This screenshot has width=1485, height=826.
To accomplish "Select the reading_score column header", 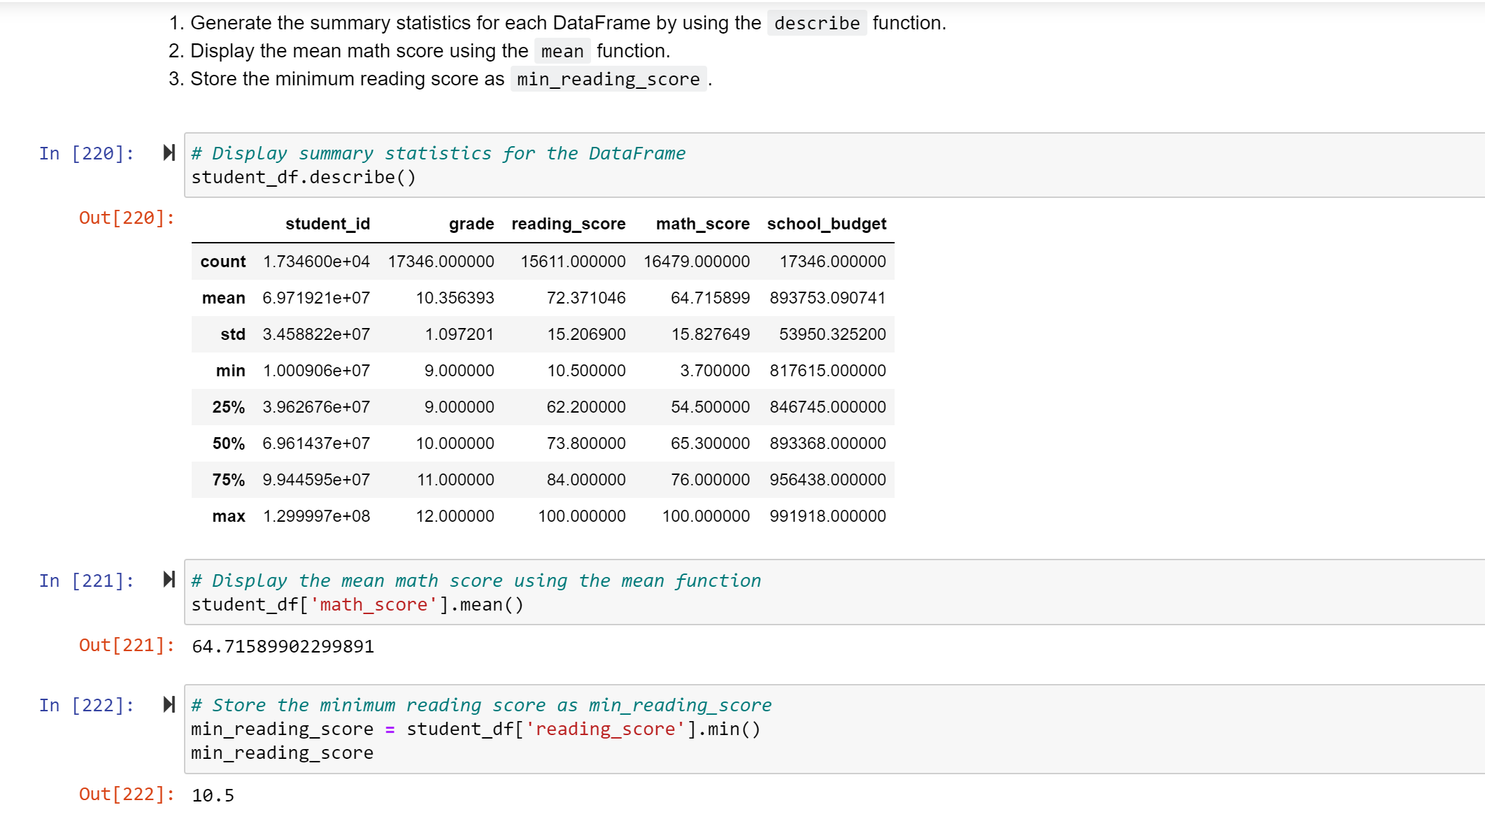I will (x=568, y=224).
